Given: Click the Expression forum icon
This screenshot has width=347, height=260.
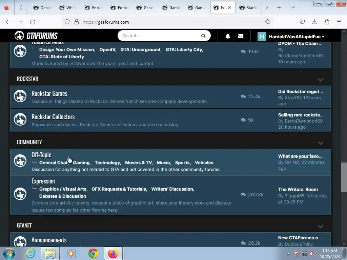Looking at the screenshot, I should (20, 194).
